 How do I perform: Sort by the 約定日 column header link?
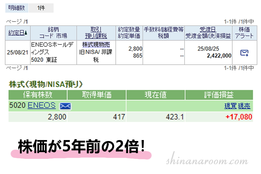[16, 33]
